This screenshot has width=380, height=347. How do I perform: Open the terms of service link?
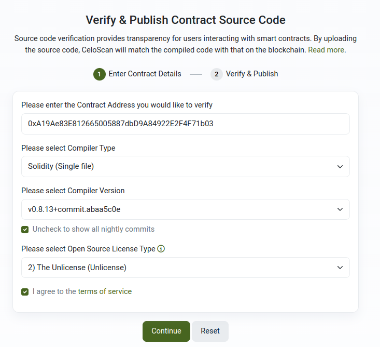tap(105, 291)
